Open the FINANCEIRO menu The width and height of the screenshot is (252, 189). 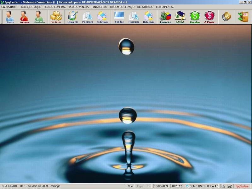pyautogui.click(x=99, y=7)
